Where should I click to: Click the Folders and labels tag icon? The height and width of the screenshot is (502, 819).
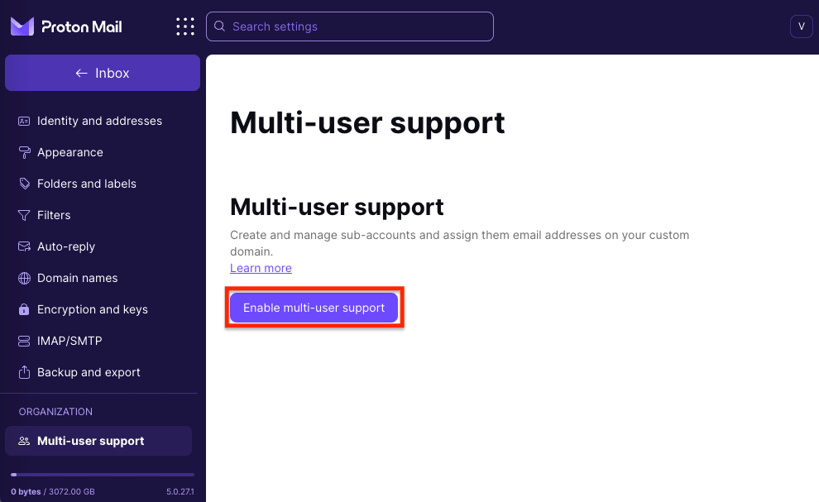tap(24, 184)
